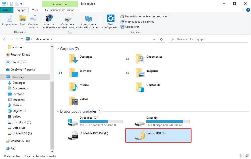Open Disco local (C:) in sidebar
This screenshot has width=251, height=159.
coord(20,122)
